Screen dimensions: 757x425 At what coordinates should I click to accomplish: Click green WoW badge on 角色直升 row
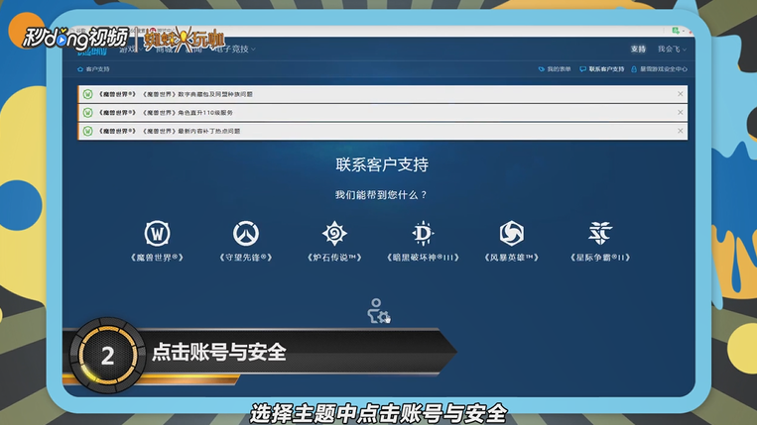pos(87,112)
